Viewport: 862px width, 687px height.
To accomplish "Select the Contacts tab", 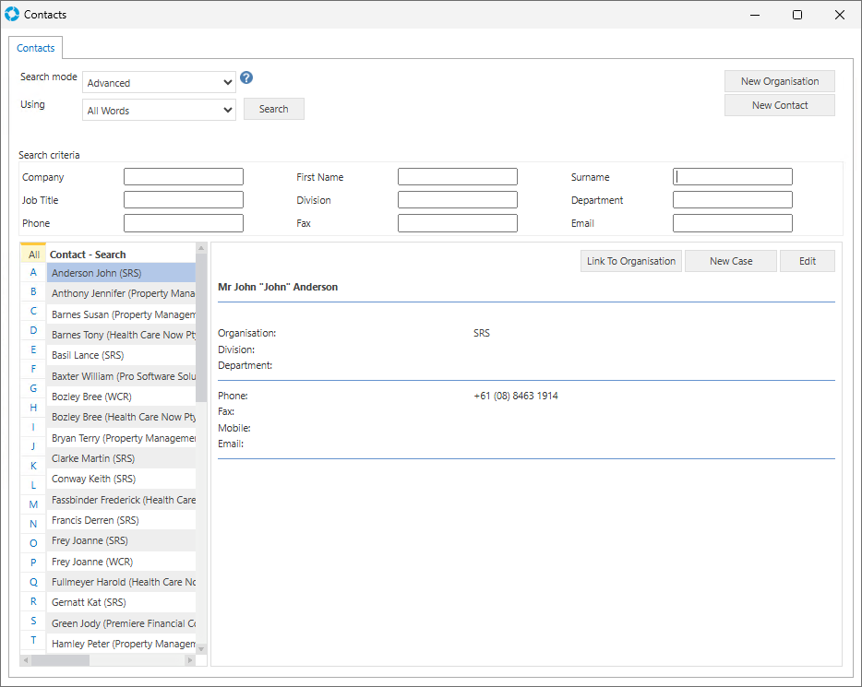I will [36, 48].
